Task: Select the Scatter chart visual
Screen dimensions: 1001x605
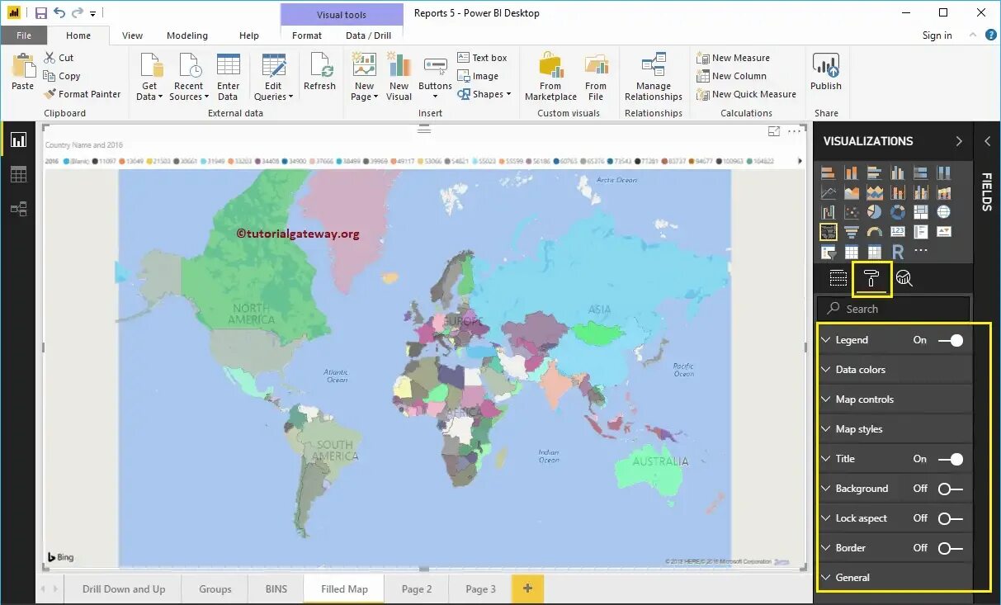Action: click(852, 212)
